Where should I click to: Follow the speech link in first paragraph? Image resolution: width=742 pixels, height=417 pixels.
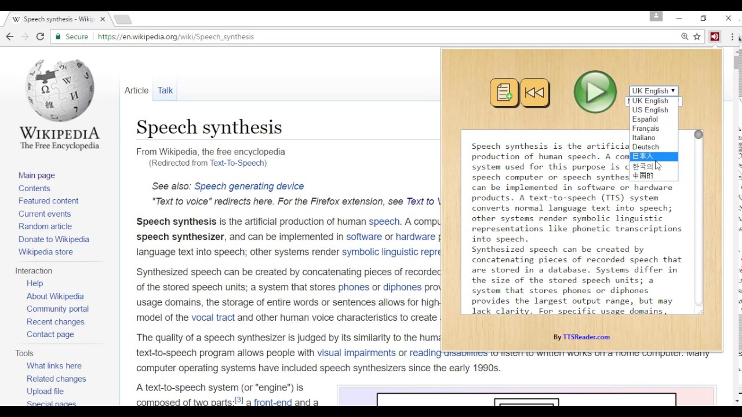384,221
